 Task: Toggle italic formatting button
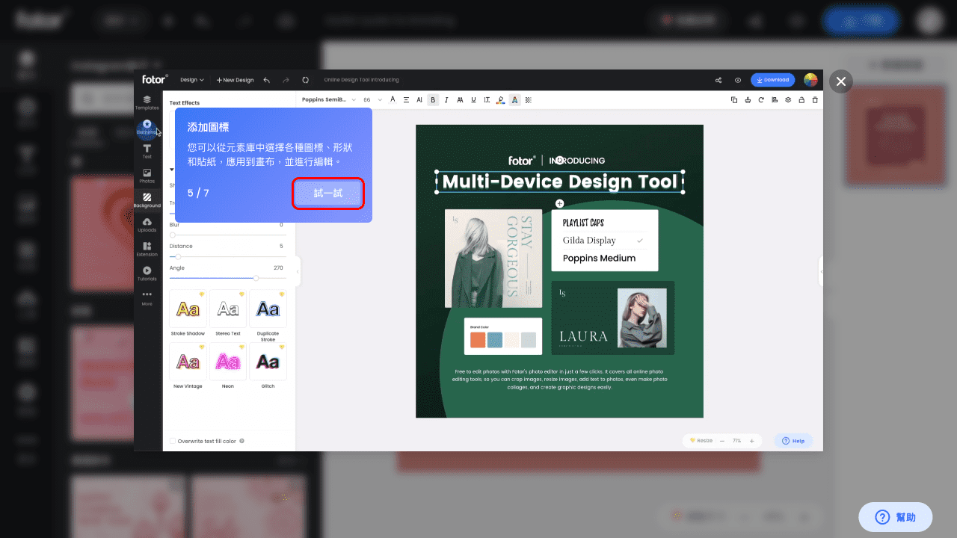[446, 99]
